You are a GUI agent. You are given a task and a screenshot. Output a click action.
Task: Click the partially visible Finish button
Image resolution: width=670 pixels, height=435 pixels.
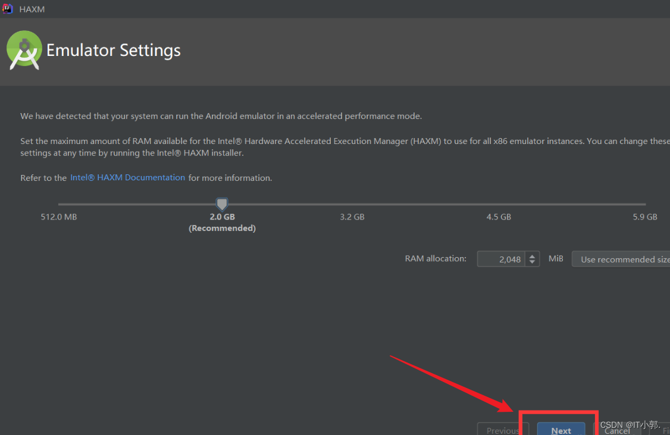[x=660, y=430]
